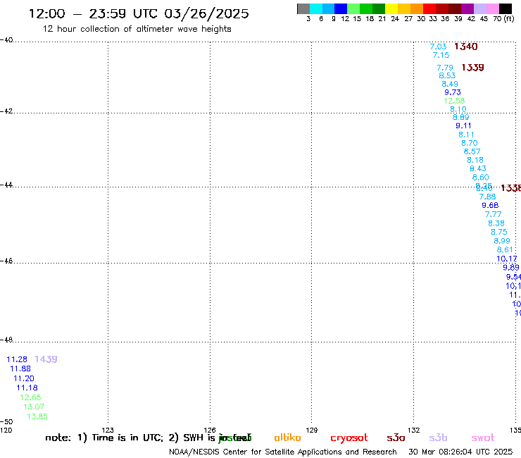Image resolution: width=521 pixels, height=458 pixels.
Task: Click the 8.99 value
Action: point(502,241)
